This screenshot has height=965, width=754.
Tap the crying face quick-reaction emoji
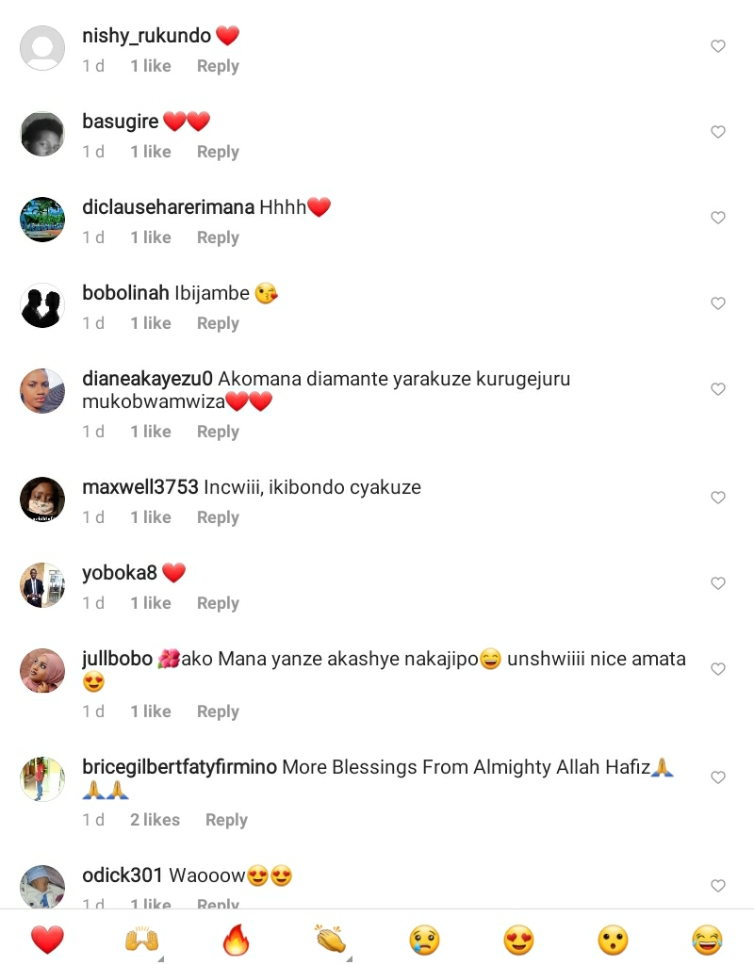tap(425, 940)
